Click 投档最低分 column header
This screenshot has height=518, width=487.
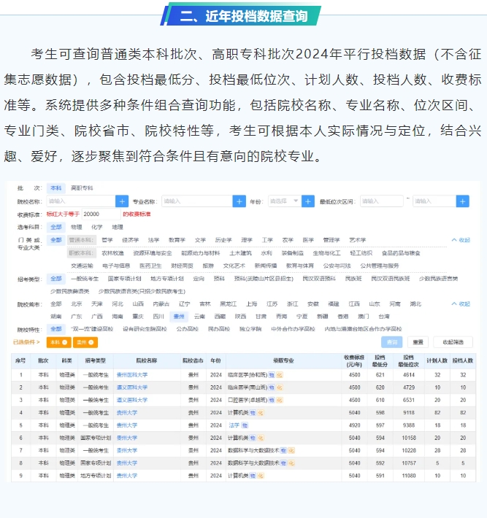point(380,361)
